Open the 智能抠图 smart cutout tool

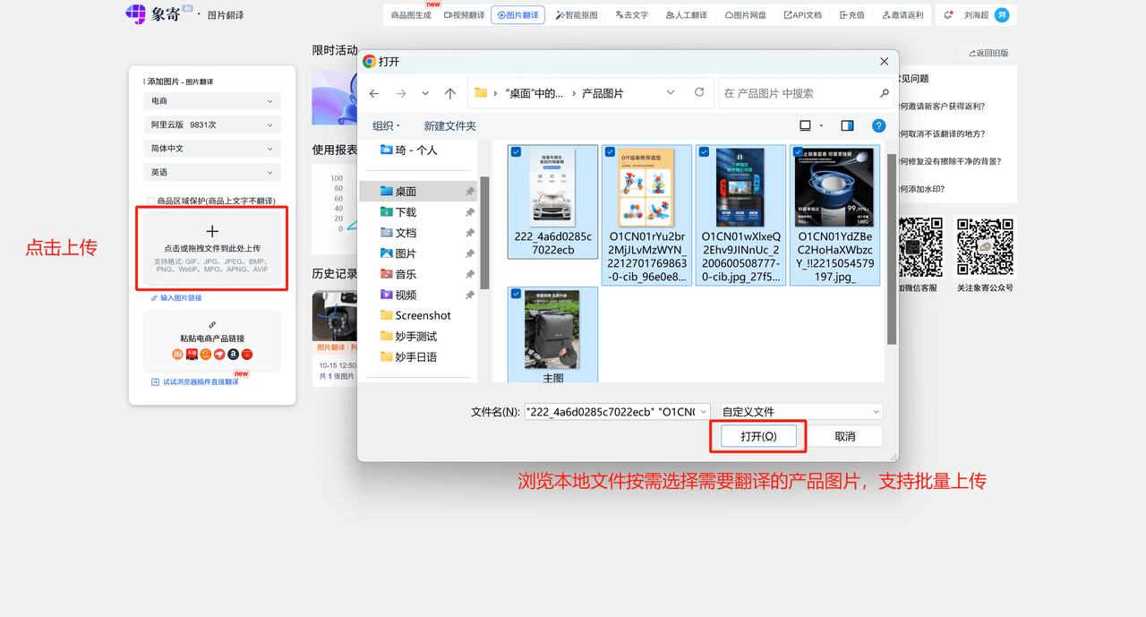[577, 14]
